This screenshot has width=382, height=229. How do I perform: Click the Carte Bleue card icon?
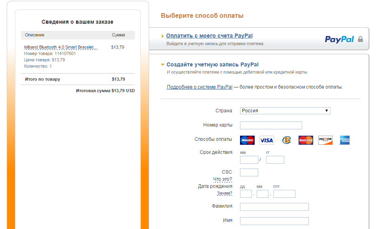(286, 140)
